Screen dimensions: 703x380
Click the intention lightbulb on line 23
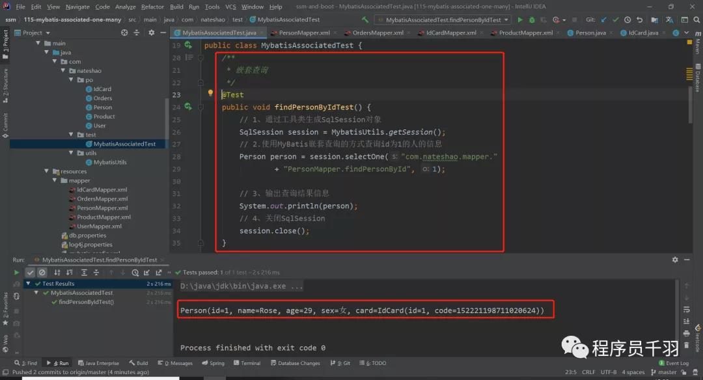click(210, 93)
